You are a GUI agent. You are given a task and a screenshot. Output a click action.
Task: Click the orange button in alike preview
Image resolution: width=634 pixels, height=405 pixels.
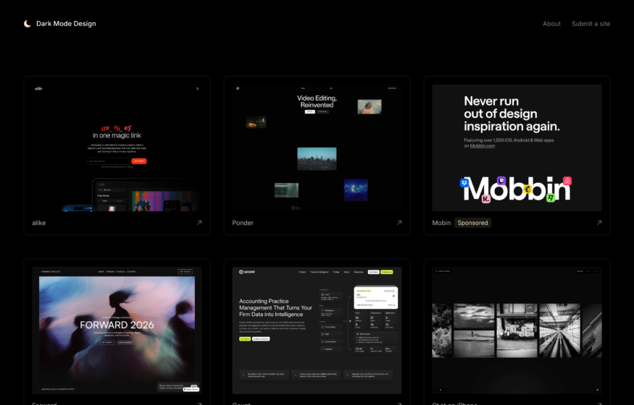coord(138,161)
